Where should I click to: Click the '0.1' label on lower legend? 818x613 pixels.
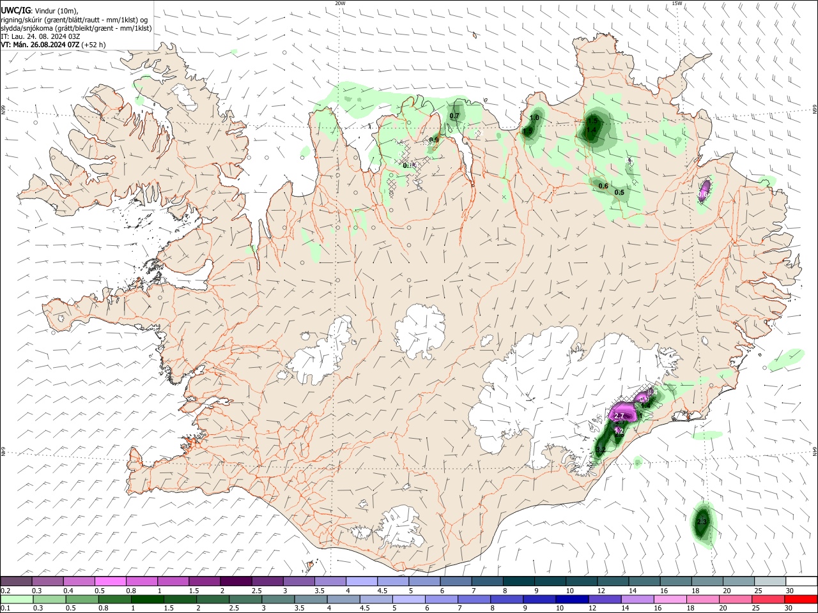[5, 608]
